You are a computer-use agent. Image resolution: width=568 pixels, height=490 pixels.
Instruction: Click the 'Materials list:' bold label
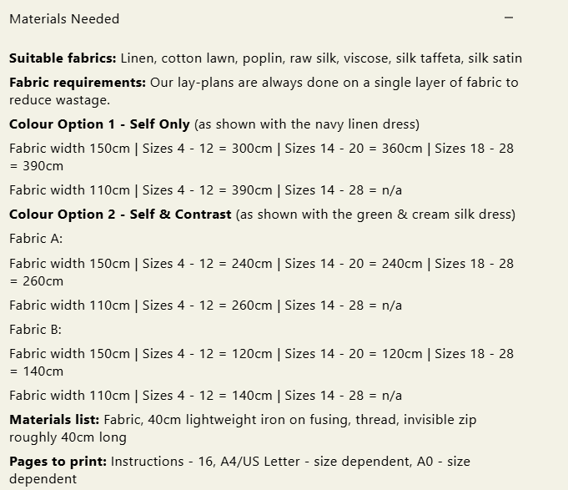[54, 420]
